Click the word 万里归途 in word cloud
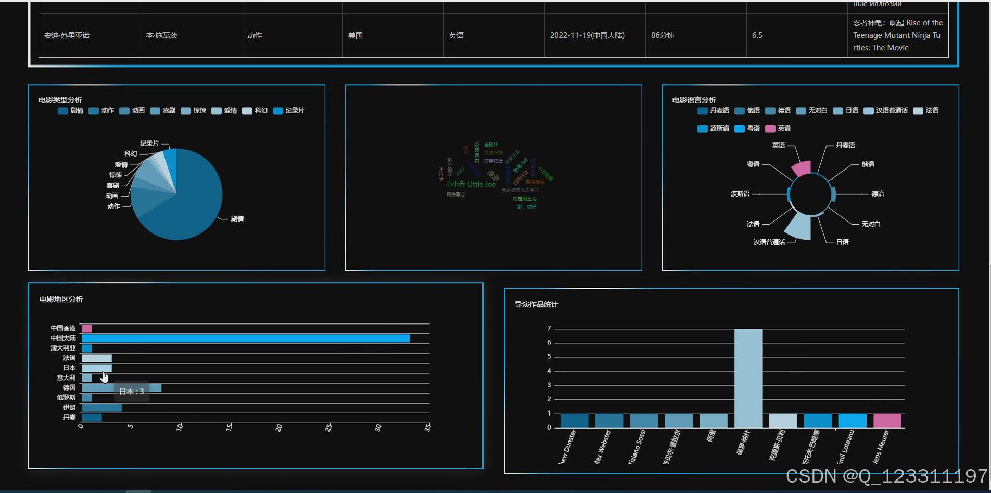The height and width of the screenshot is (493, 991). [x=493, y=161]
